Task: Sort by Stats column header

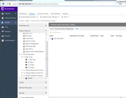Action: (113, 36)
